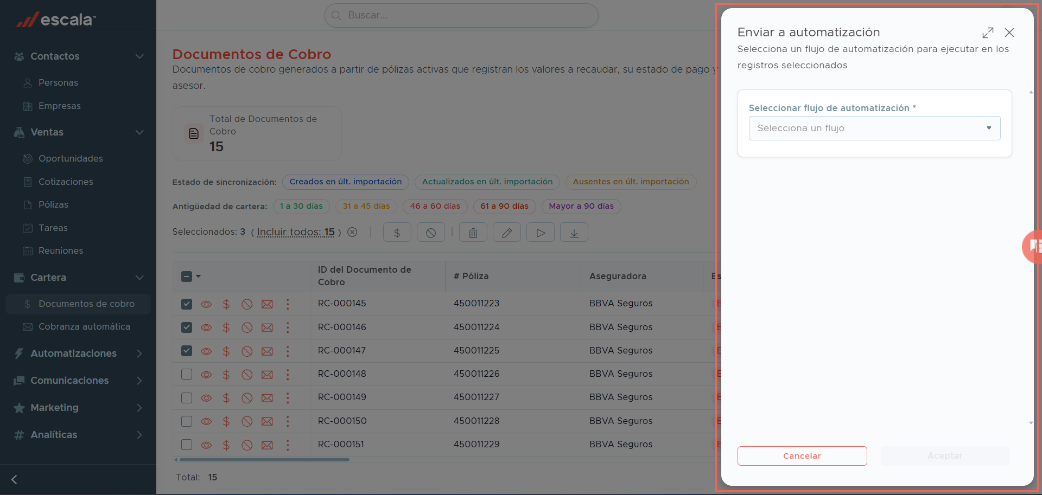This screenshot has height=495, width=1042.
Task: Click the envelope icon in row RC-000148
Action: coord(267,375)
